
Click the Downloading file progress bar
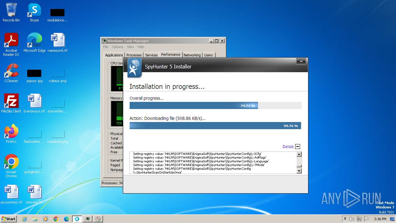(215, 126)
